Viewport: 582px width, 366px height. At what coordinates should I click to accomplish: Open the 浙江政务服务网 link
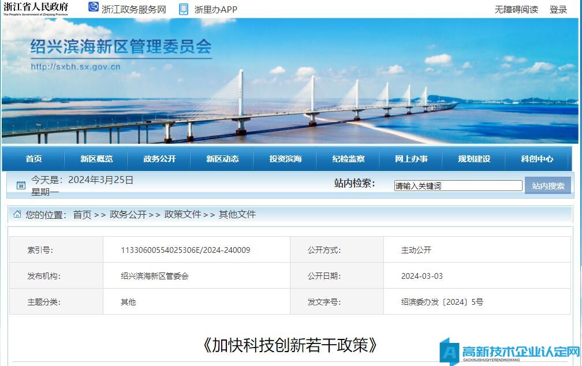(133, 9)
